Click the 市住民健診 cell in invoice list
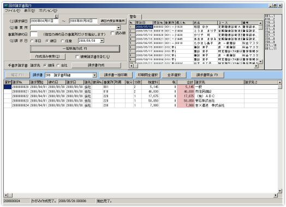 click(x=219, y=91)
